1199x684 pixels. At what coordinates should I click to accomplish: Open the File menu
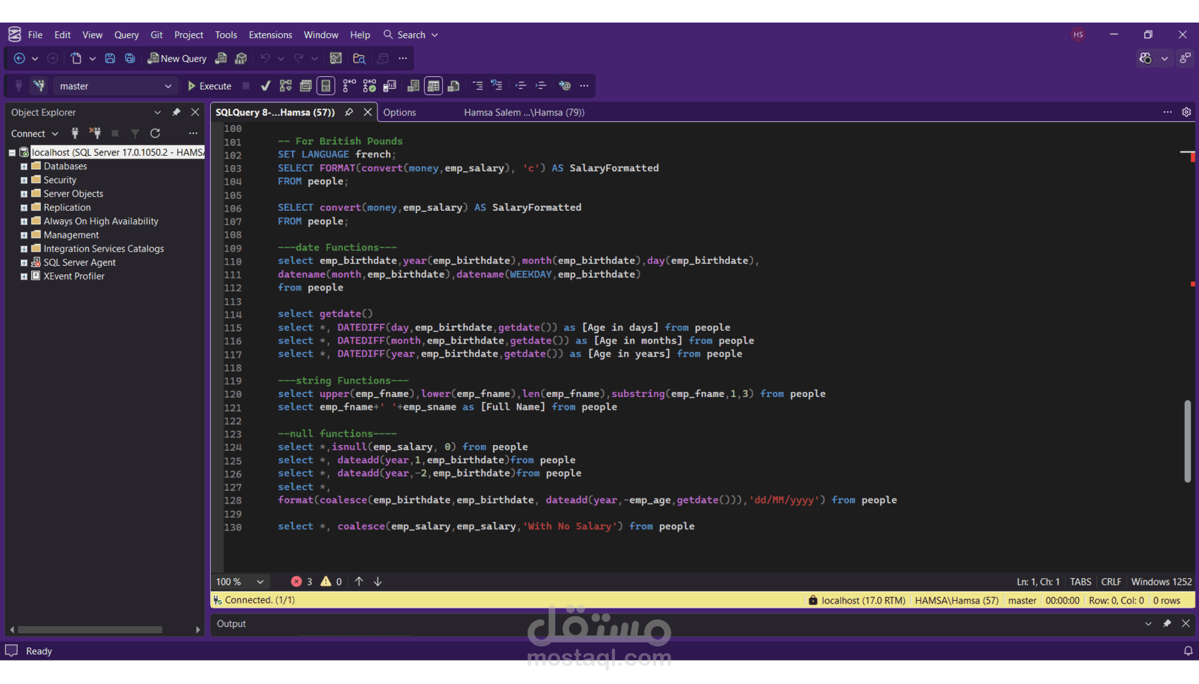(x=35, y=35)
